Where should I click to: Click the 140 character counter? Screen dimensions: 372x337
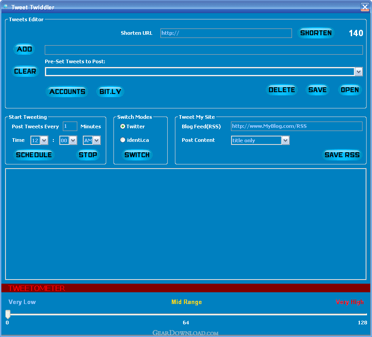click(x=356, y=33)
